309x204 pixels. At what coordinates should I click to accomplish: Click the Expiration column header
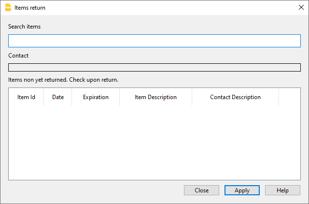[x=96, y=97]
